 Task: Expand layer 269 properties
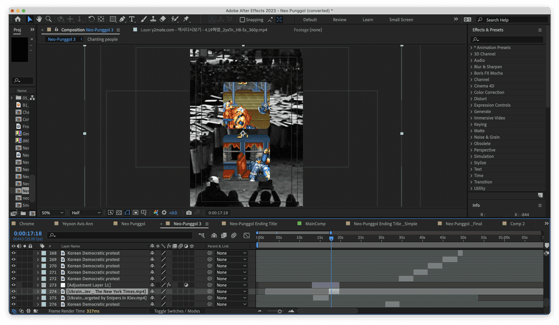coord(38,260)
